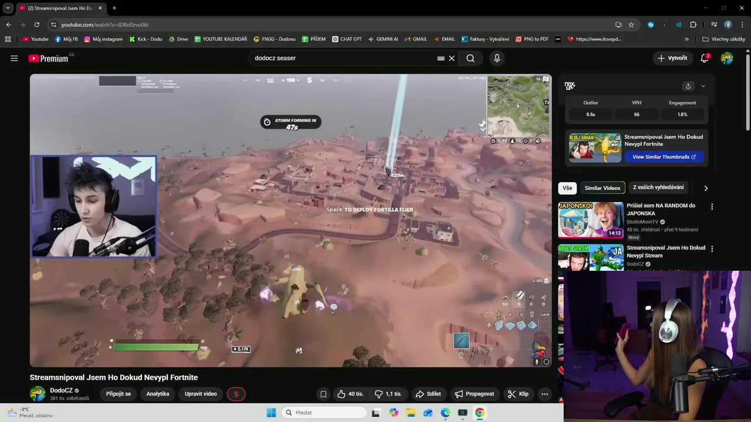Expand hidden bookmarks with double chevron

(686, 39)
